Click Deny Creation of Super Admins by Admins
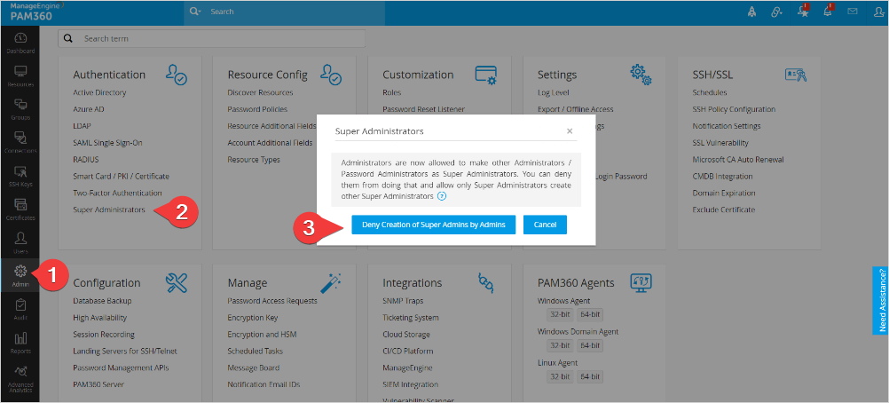The height and width of the screenshot is (403, 889). click(433, 225)
